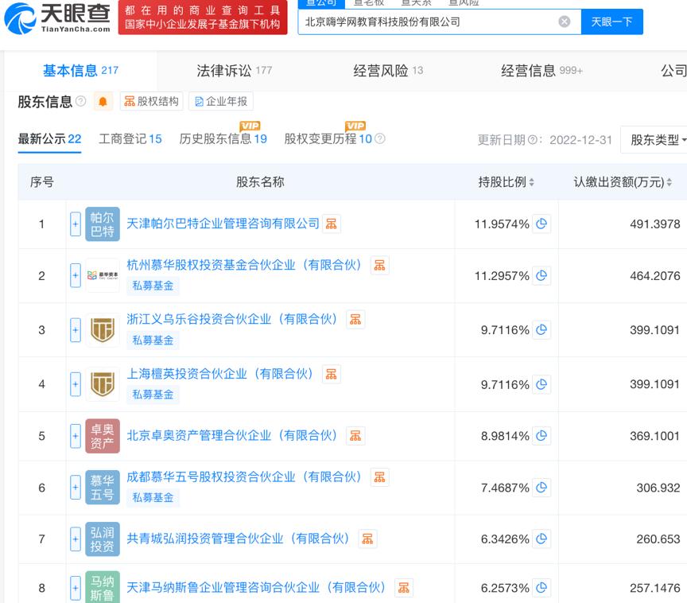Screen dimensions: 687x603
Task: Click pie chart icon beside 7.4687%
Action: coord(541,488)
